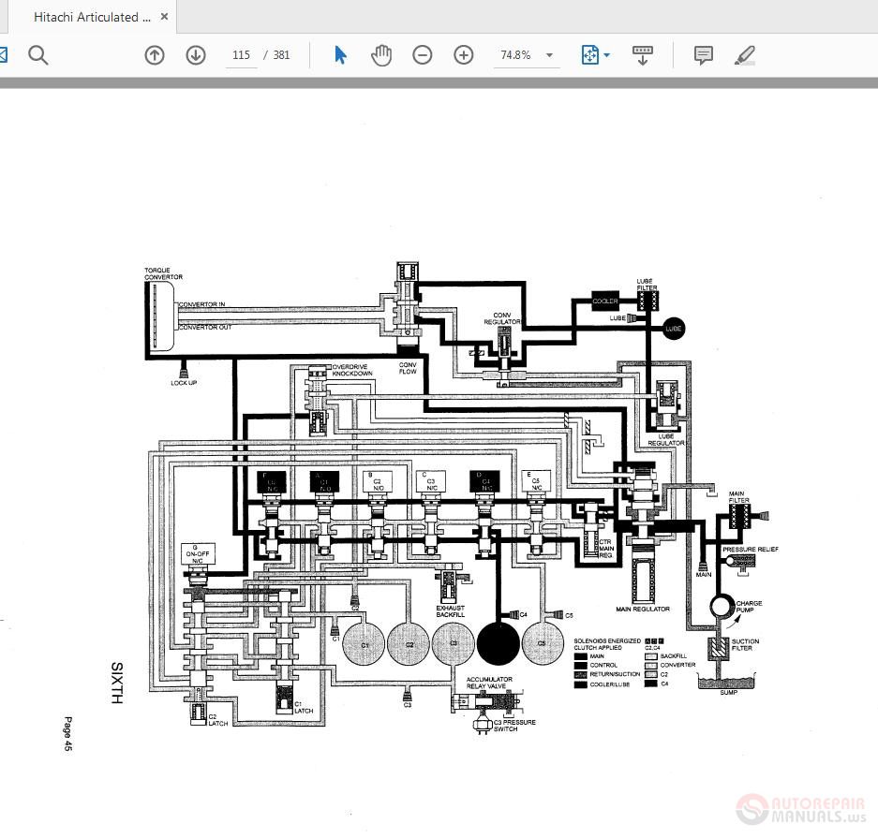878x838 pixels.
Task: Click the CHARGE PUMP label
Action: tap(749, 607)
